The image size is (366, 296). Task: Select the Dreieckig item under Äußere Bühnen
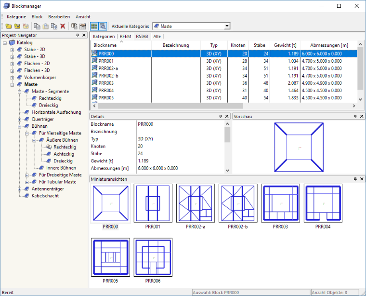[63, 161]
